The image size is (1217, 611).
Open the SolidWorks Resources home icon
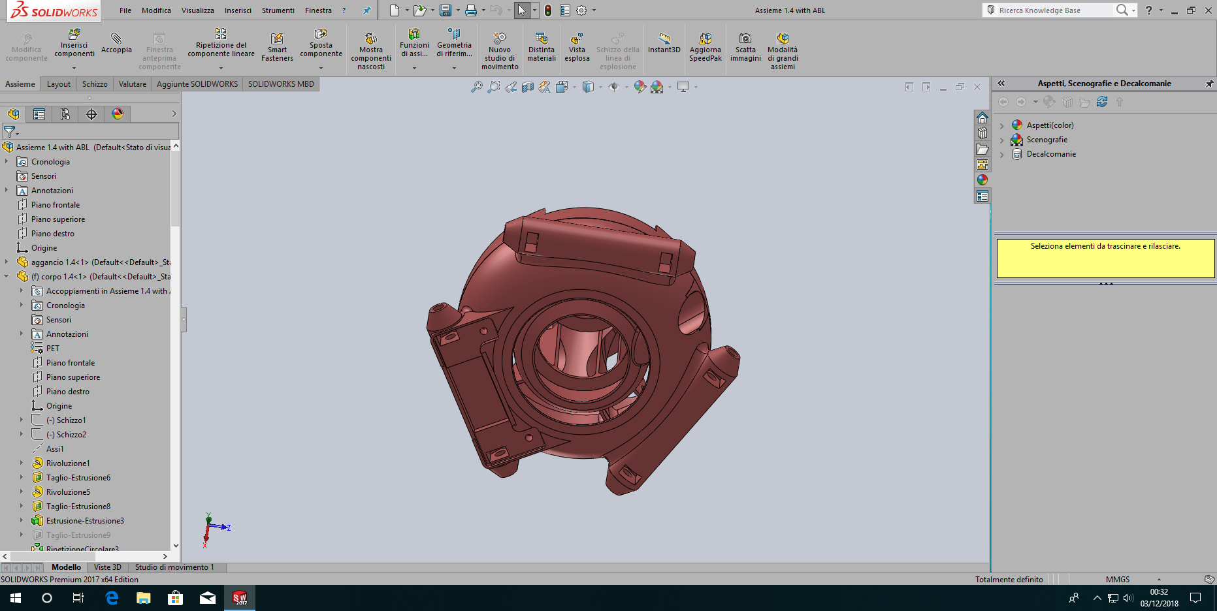(982, 117)
